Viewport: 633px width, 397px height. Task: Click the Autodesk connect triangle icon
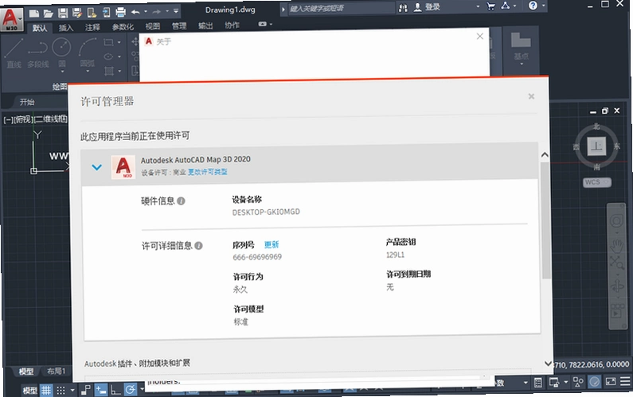click(x=506, y=6)
